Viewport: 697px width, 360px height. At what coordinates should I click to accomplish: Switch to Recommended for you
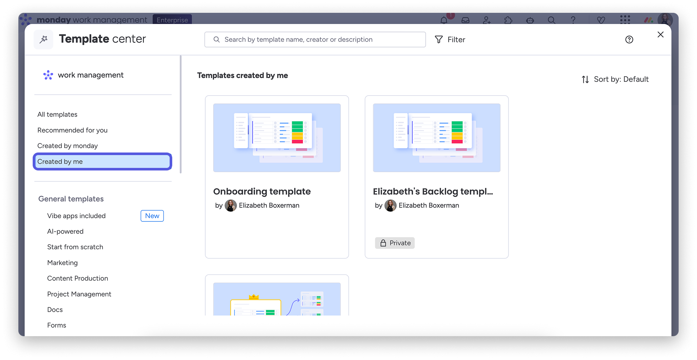coord(72,130)
